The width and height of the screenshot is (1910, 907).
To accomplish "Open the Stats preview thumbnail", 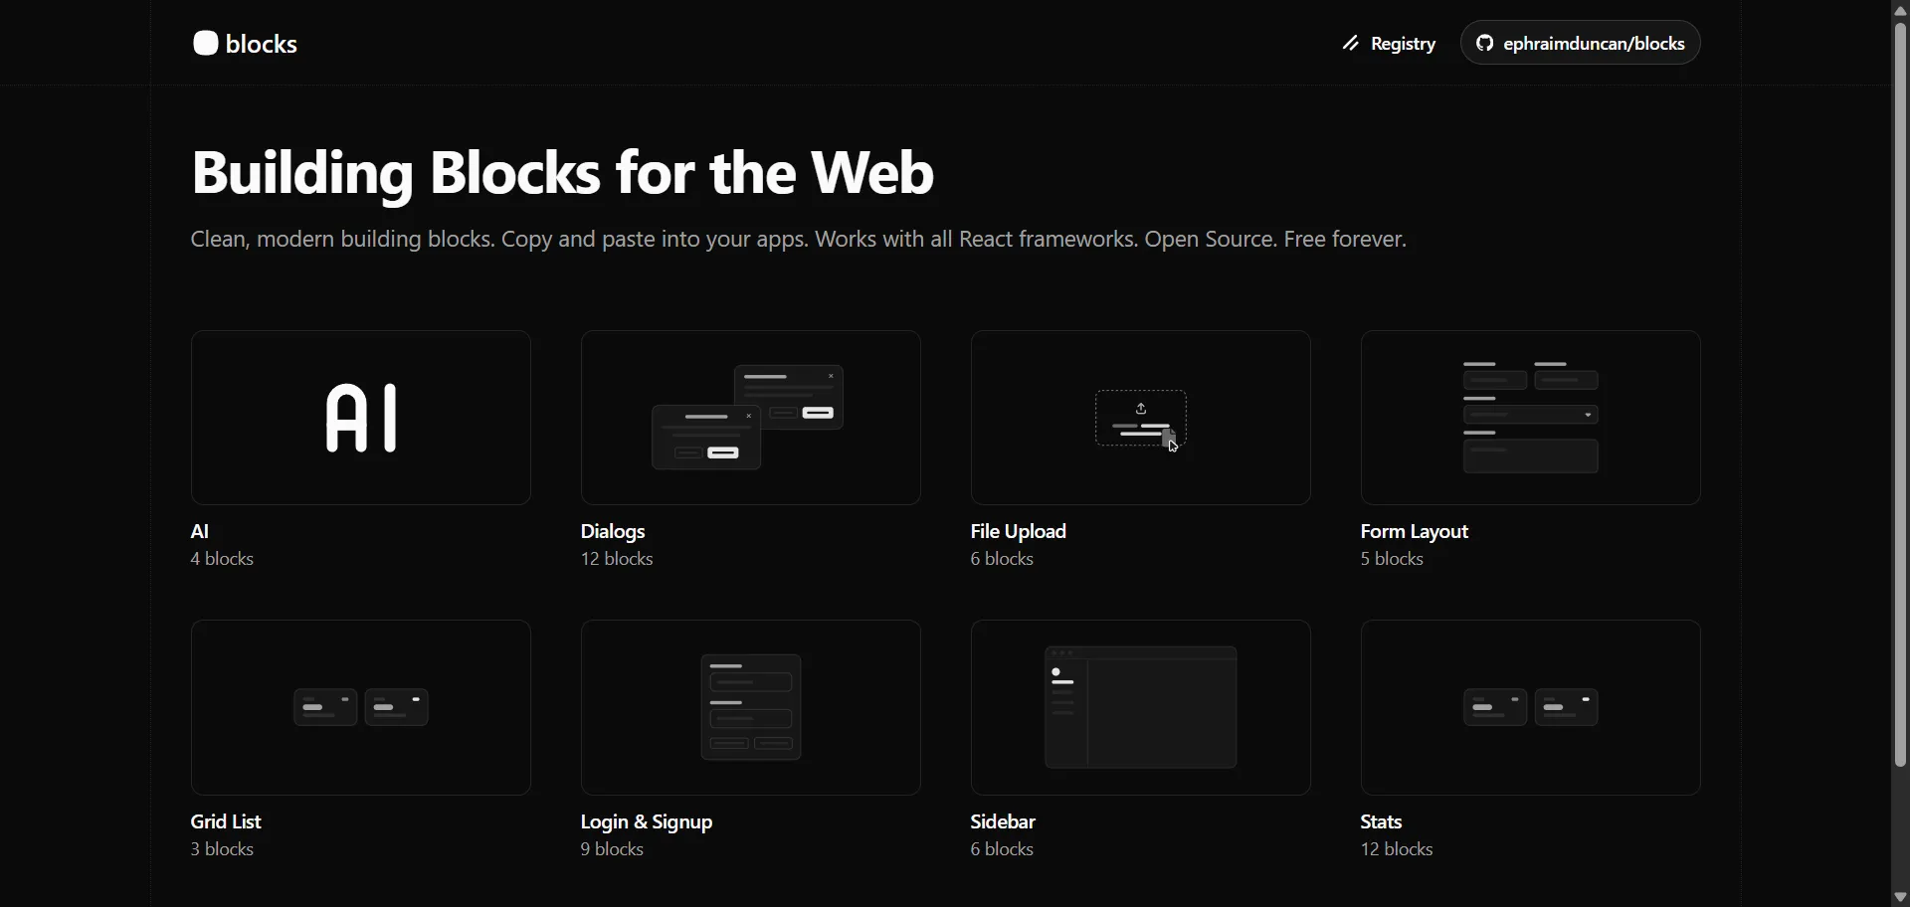I will pyautogui.click(x=1531, y=708).
